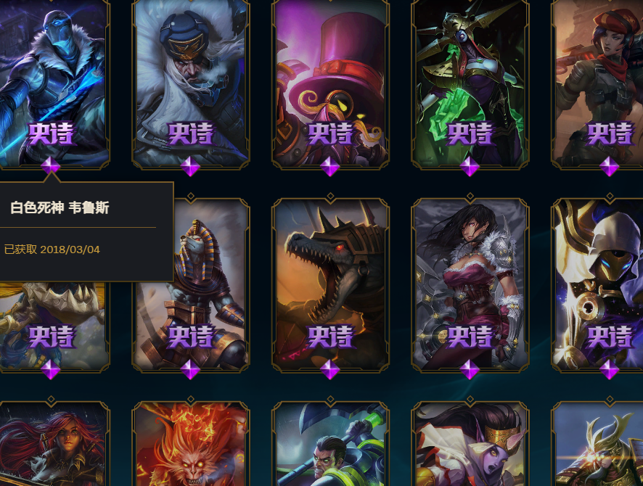Click the purple gem under Nasus card
The image size is (643, 486).
(191, 370)
